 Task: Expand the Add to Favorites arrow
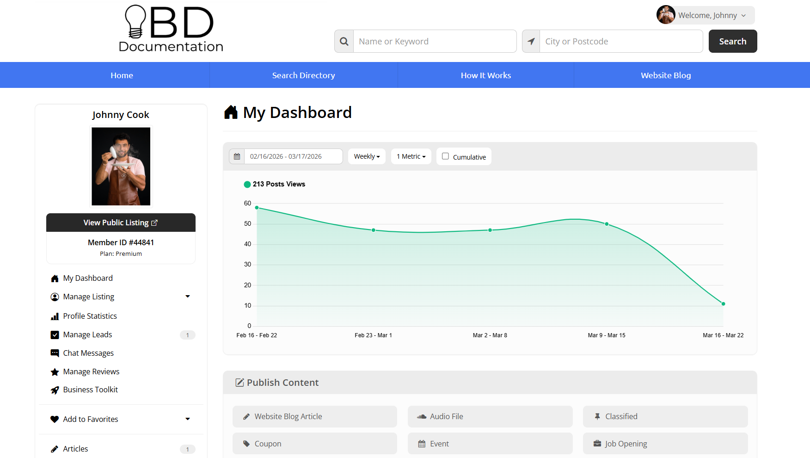[x=188, y=419]
